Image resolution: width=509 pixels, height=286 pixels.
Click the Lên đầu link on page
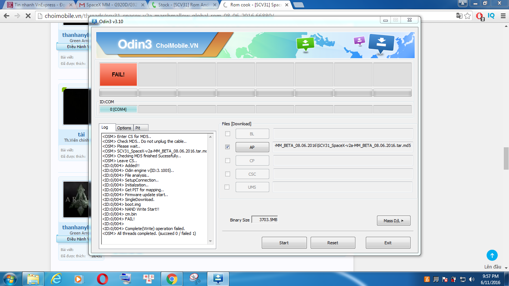(x=493, y=267)
